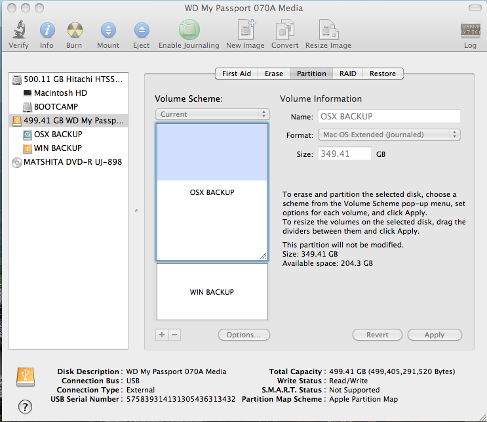The height and width of the screenshot is (422, 487).
Task: Switch to the Partition tab
Action: (x=311, y=74)
